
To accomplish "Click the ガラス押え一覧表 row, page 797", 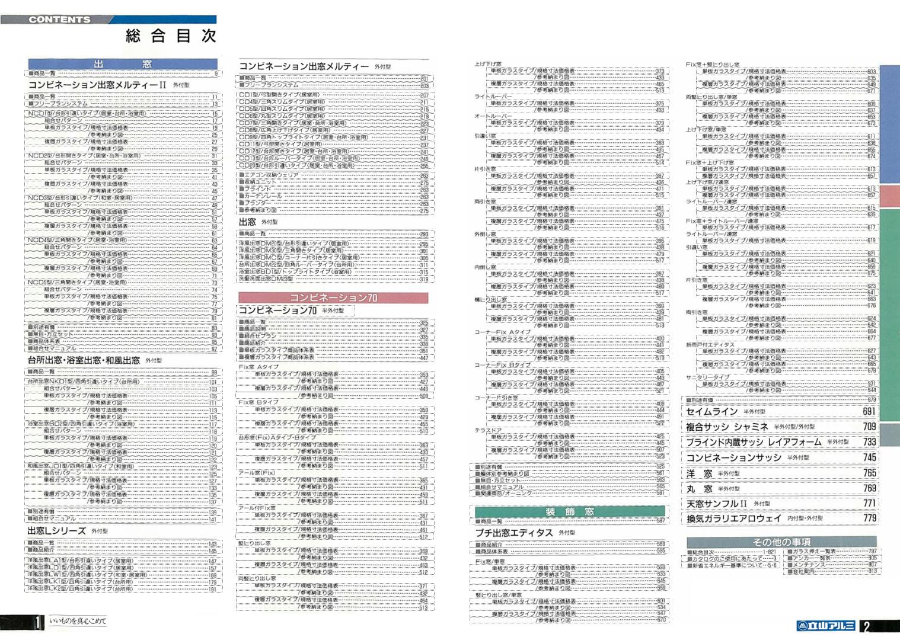I will tap(832, 551).
